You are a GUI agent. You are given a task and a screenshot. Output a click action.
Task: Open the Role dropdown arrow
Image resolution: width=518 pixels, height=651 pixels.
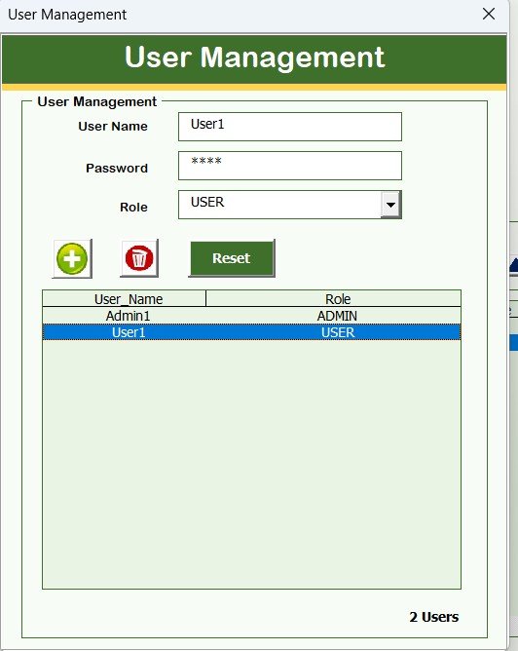[x=390, y=205]
